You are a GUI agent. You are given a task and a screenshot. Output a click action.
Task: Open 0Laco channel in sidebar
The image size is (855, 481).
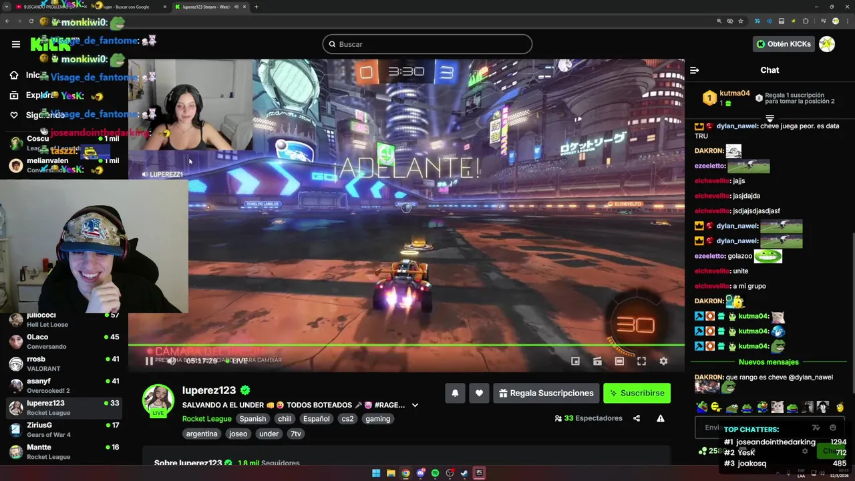point(64,342)
